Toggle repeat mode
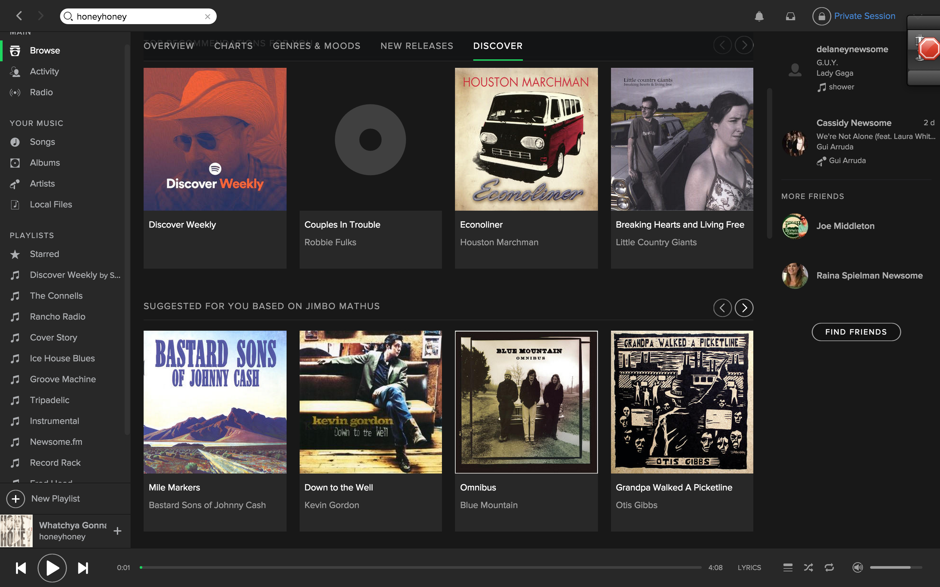 829,567
